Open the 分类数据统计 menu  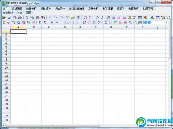(x=76, y=9)
